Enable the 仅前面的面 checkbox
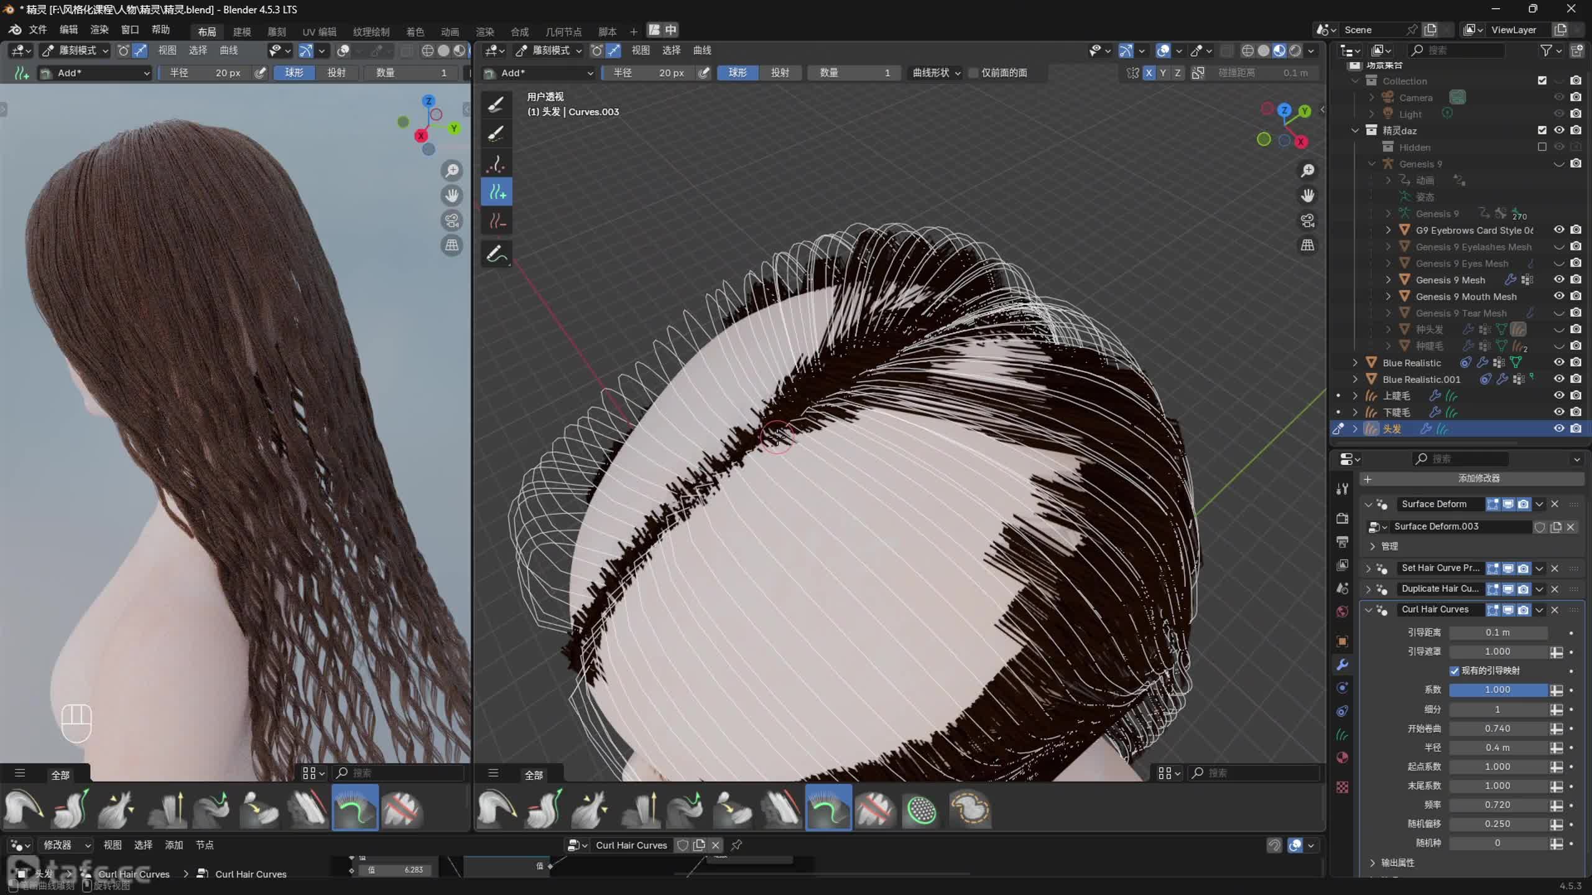Viewport: 1592px width, 895px height. [974, 73]
